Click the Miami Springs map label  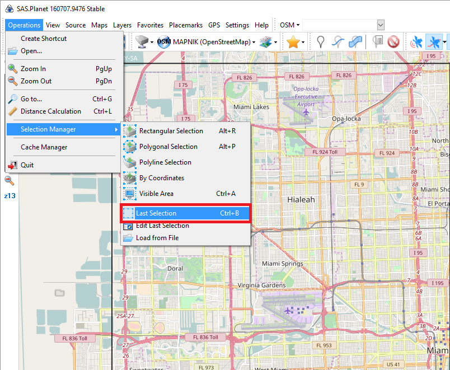click(283, 264)
